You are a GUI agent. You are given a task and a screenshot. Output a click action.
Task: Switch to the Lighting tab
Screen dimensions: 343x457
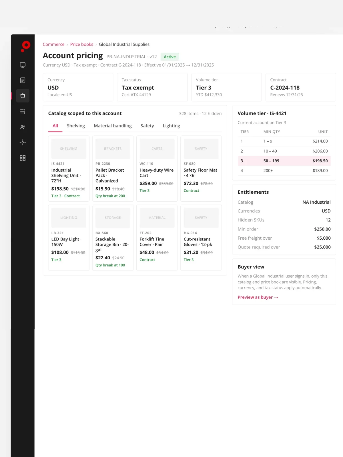tap(171, 126)
